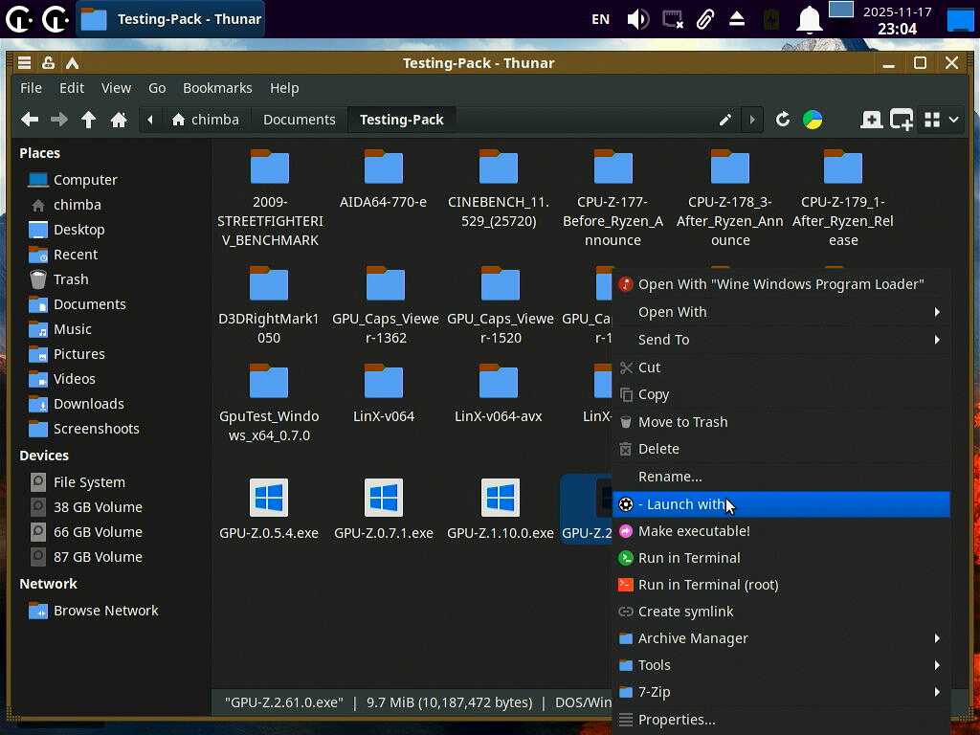The image size is (980, 735).
Task: Go up to the parent folder
Action: coord(89,120)
